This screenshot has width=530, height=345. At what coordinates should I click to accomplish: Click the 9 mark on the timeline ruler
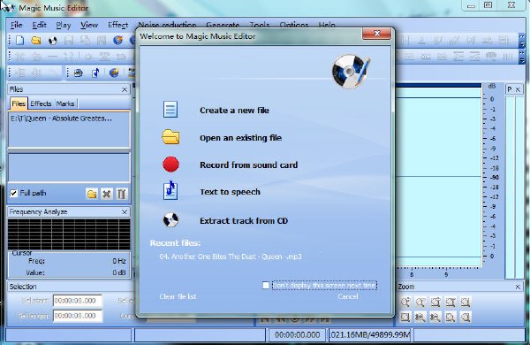click(446, 275)
